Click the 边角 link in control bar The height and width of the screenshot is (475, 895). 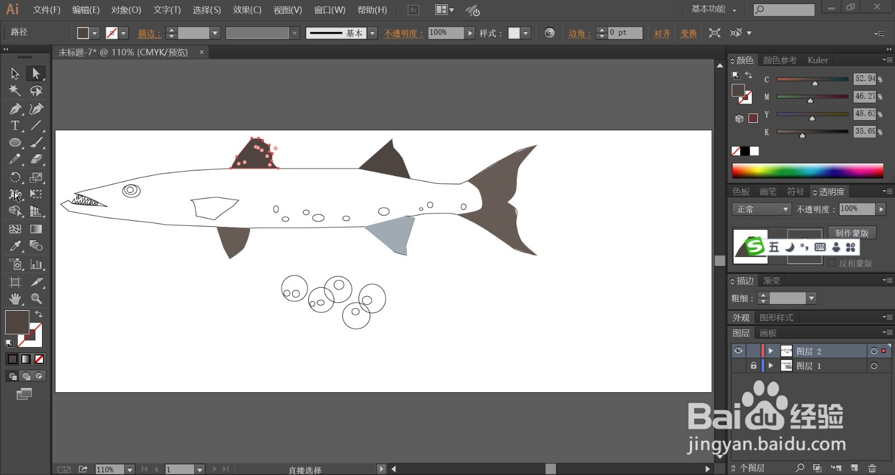[580, 33]
